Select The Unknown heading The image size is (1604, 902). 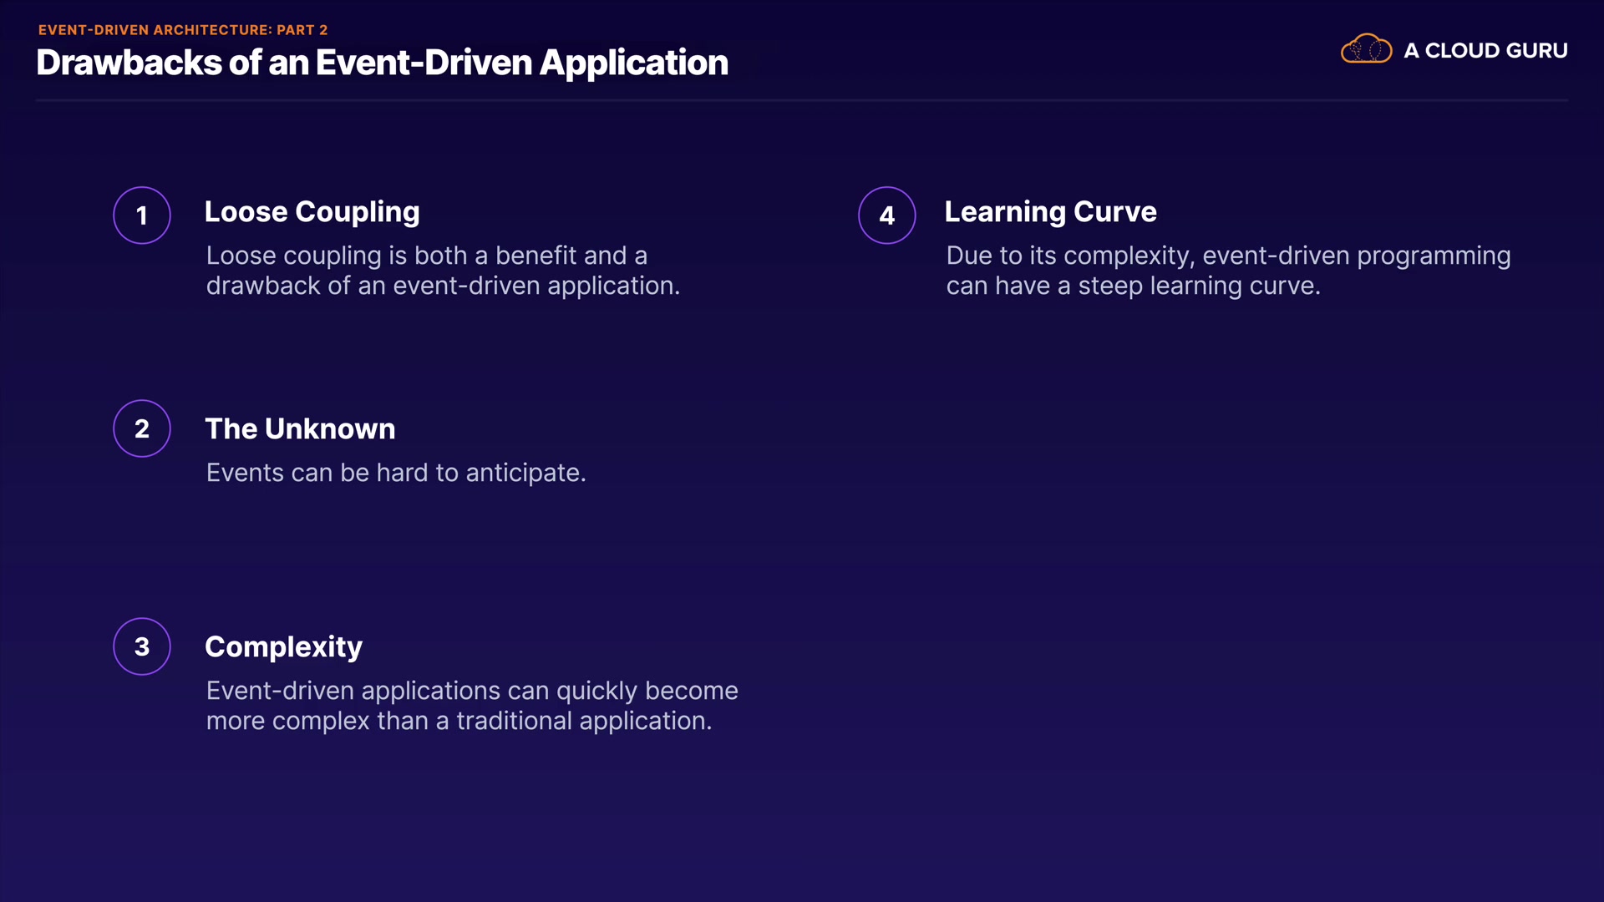point(300,428)
